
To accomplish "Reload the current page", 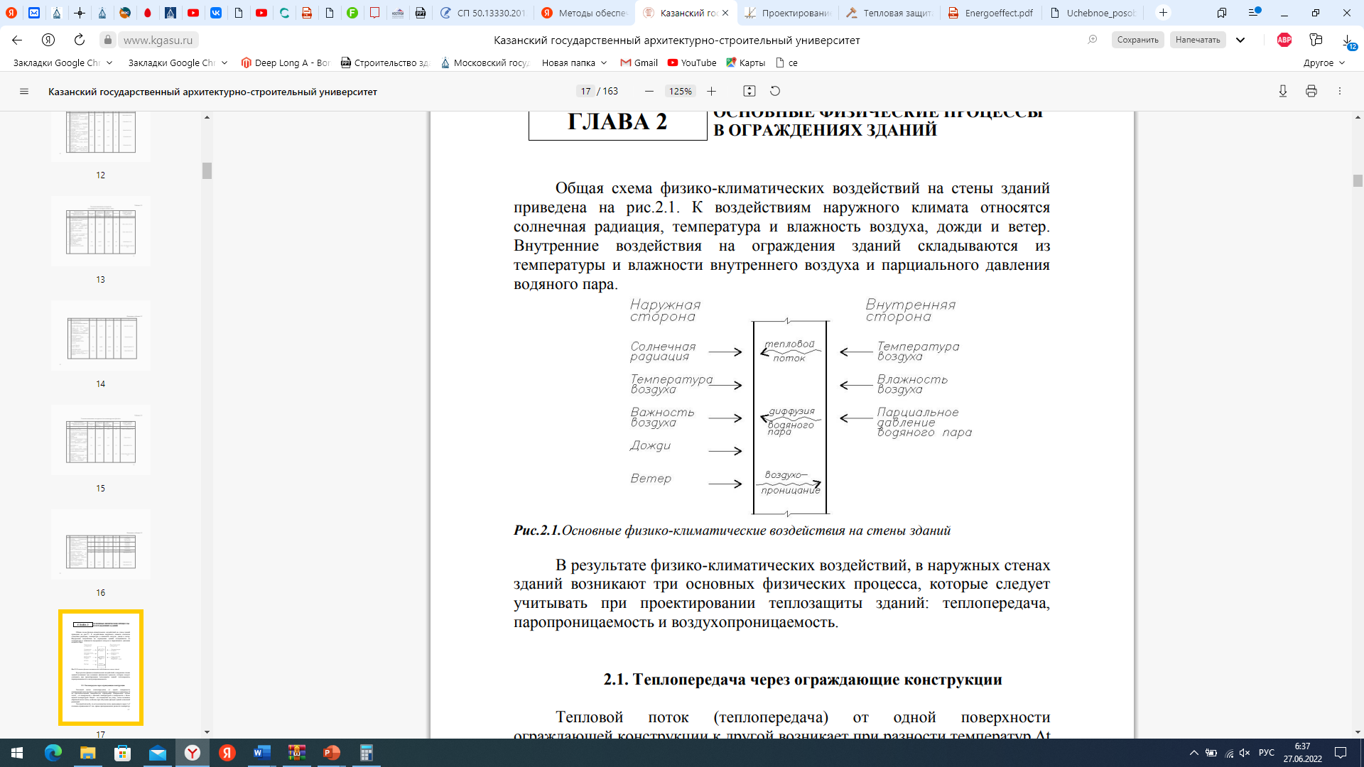I will (x=80, y=40).
